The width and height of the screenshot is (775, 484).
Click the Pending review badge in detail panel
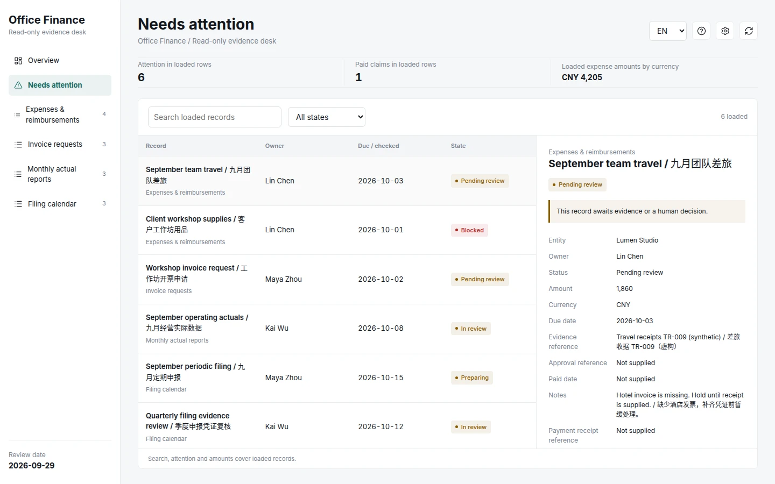pos(577,184)
